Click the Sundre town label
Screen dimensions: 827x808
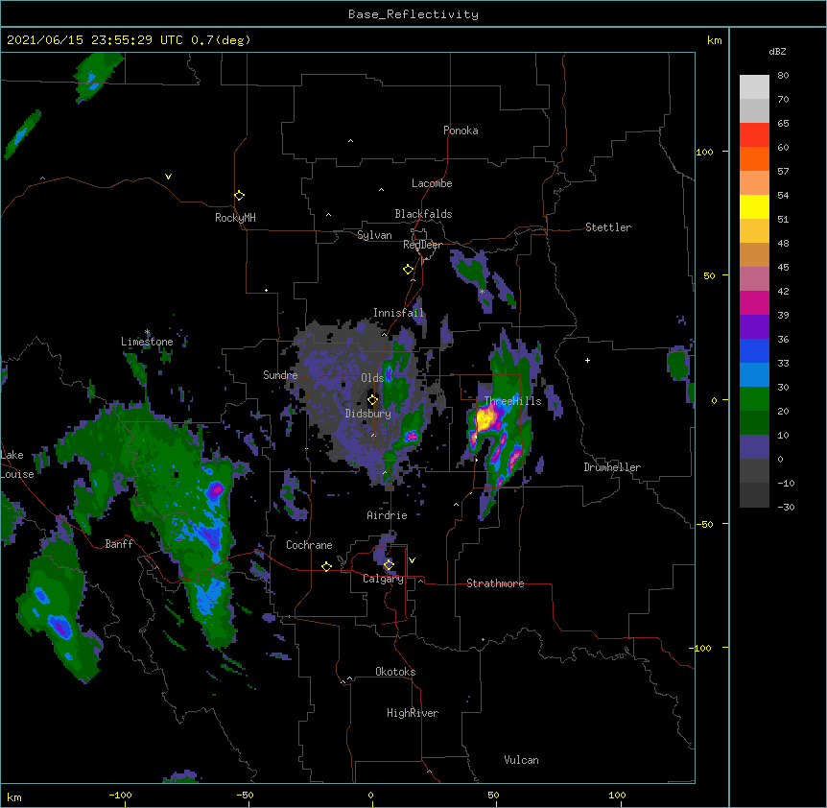tap(280, 375)
